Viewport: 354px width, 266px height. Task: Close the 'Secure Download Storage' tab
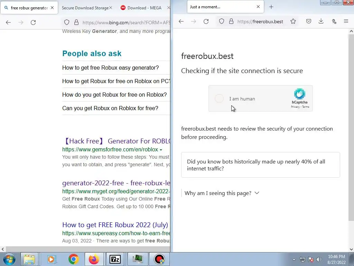coord(111,8)
